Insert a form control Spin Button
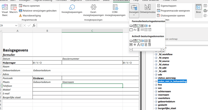This screenshot has height=110, width=208. [x=142, y=26]
